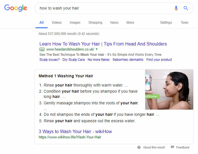Click the Google logo

point(16,8)
